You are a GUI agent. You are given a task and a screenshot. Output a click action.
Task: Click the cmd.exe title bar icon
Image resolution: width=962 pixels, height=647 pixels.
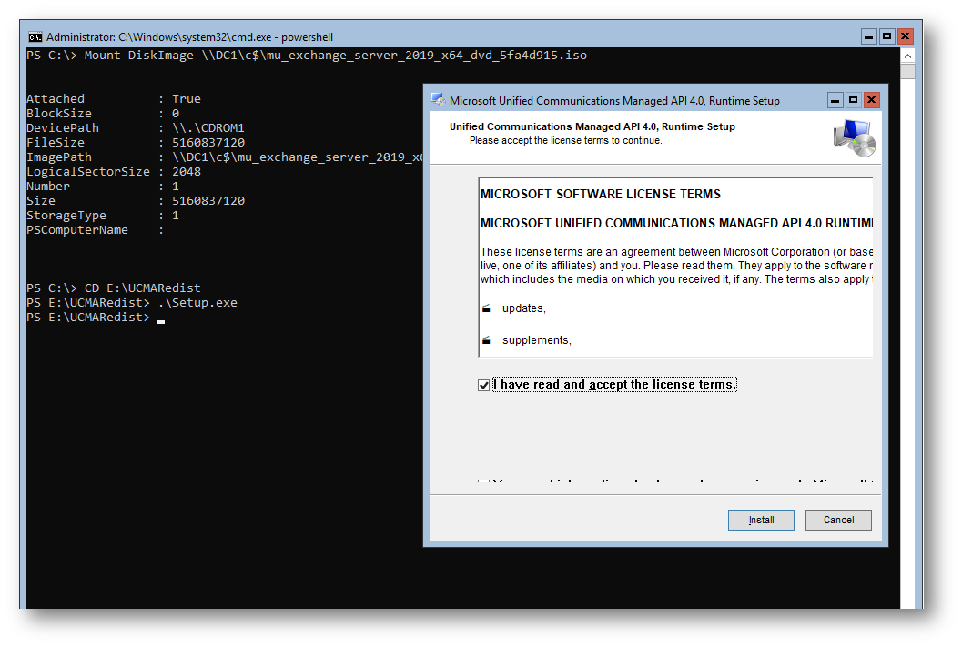[35, 36]
